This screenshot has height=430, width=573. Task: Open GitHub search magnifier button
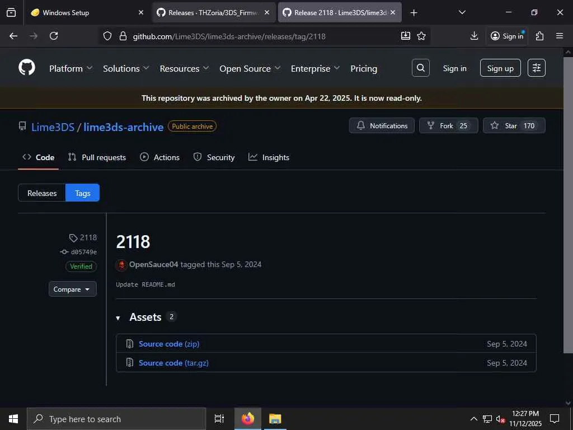pos(421,68)
